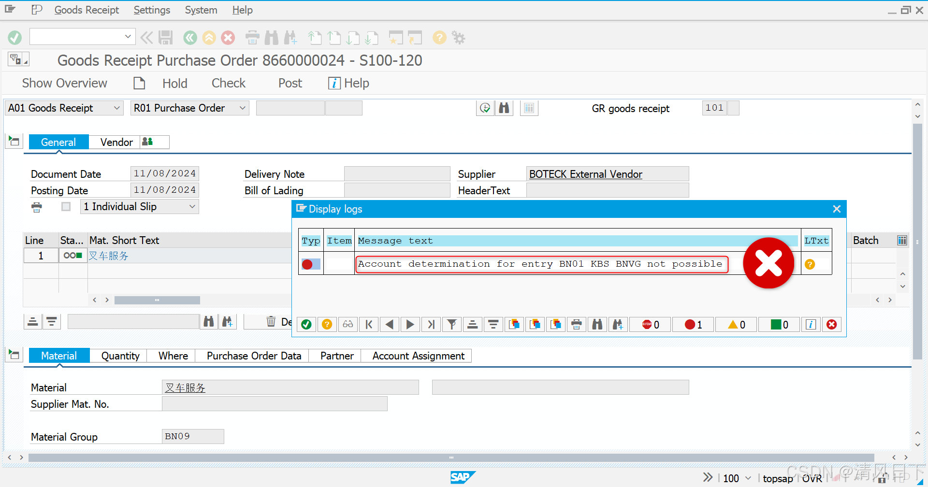This screenshot has height=487, width=928.
Task: Click the Delivery Note input field
Action: 396,173
